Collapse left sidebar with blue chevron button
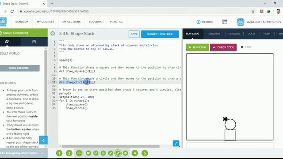Image resolution: width=283 pixels, height=159 pixels. pyautogui.click(x=43, y=140)
